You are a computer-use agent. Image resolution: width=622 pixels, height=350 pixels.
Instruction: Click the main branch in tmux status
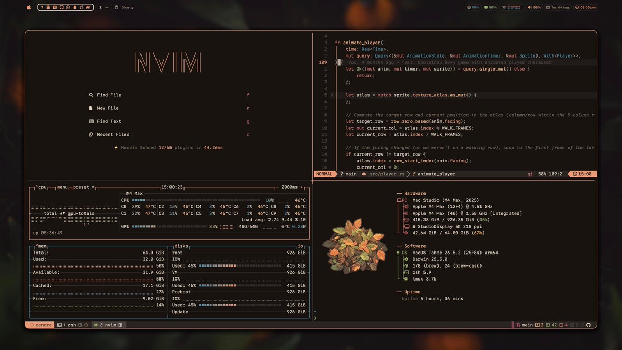pyautogui.click(x=525, y=325)
